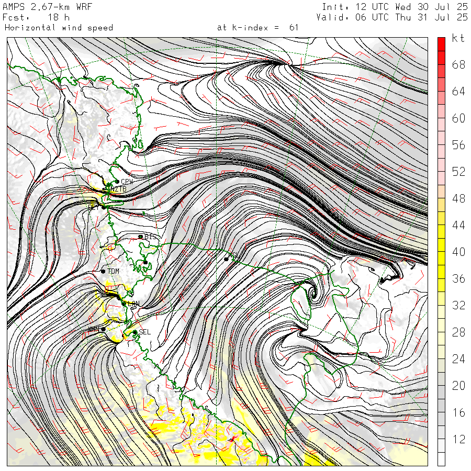Image resolution: width=471 pixels, height=471 pixels.
Task: Click the 60 value on the color scale
Action: (458, 118)
